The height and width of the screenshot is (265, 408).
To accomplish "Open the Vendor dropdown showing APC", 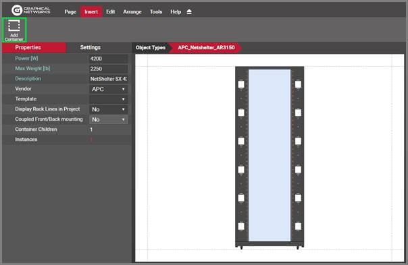I will (108, 89).
